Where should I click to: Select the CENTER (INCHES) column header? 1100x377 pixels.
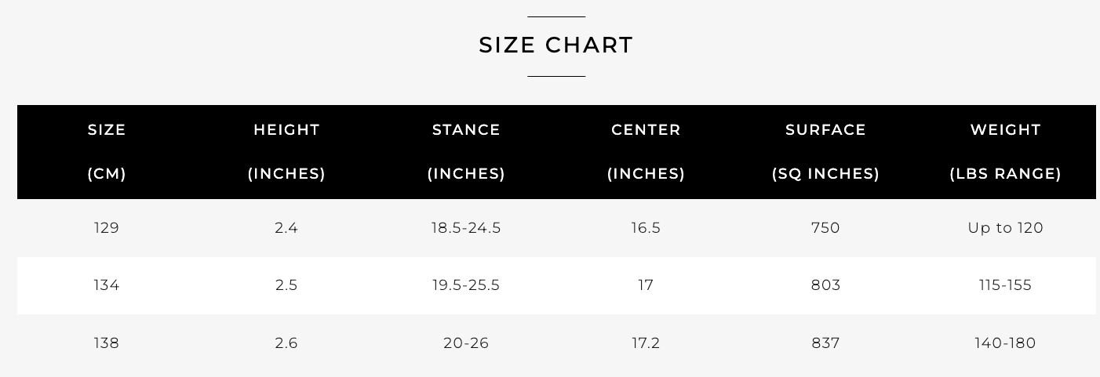tap(646, 152)
